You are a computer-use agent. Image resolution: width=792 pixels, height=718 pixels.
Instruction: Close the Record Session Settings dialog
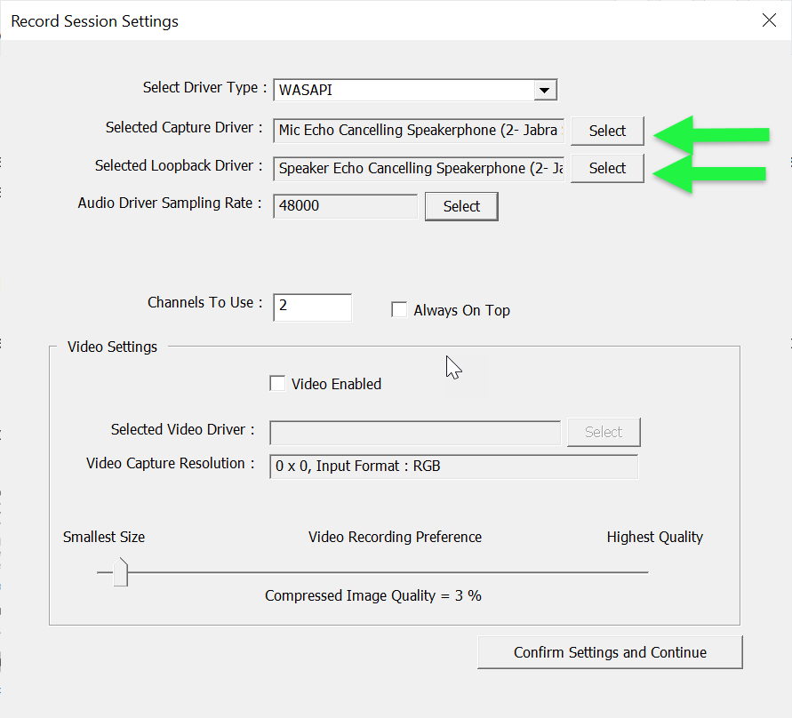click(x=769, y=20)
